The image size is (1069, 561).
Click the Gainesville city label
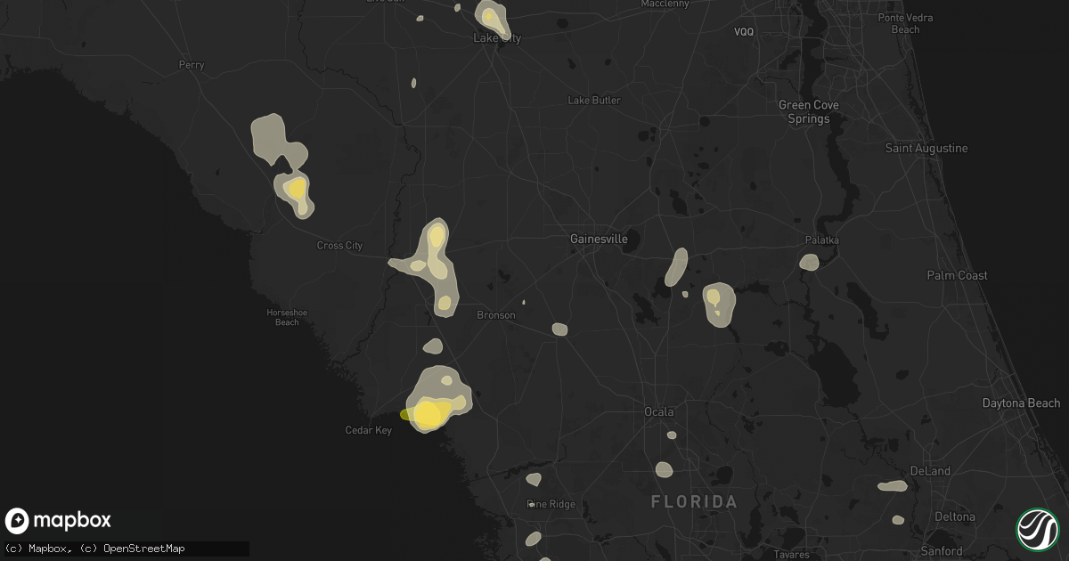pos(599,240)
